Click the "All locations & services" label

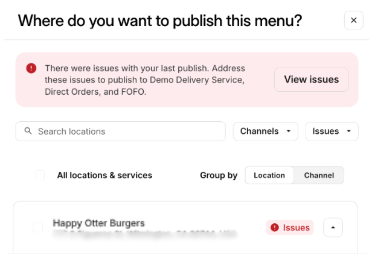(x=104, y=176)
